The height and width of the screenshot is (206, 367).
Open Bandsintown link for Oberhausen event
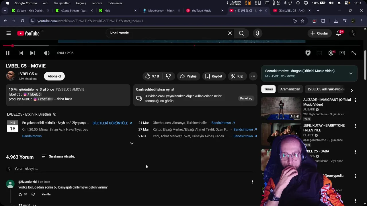[x=223, y=123]
